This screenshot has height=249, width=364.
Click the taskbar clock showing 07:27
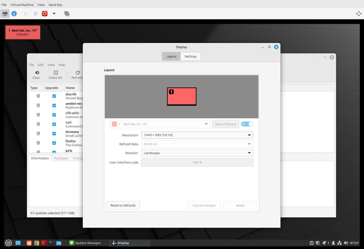coord(354,243)
